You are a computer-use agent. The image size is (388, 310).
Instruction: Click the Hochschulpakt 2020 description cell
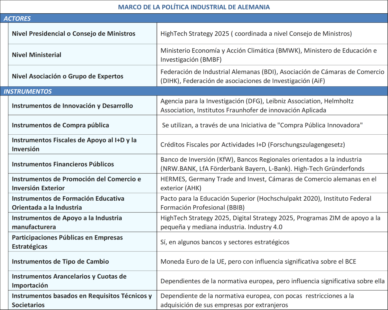pos(266,203)
